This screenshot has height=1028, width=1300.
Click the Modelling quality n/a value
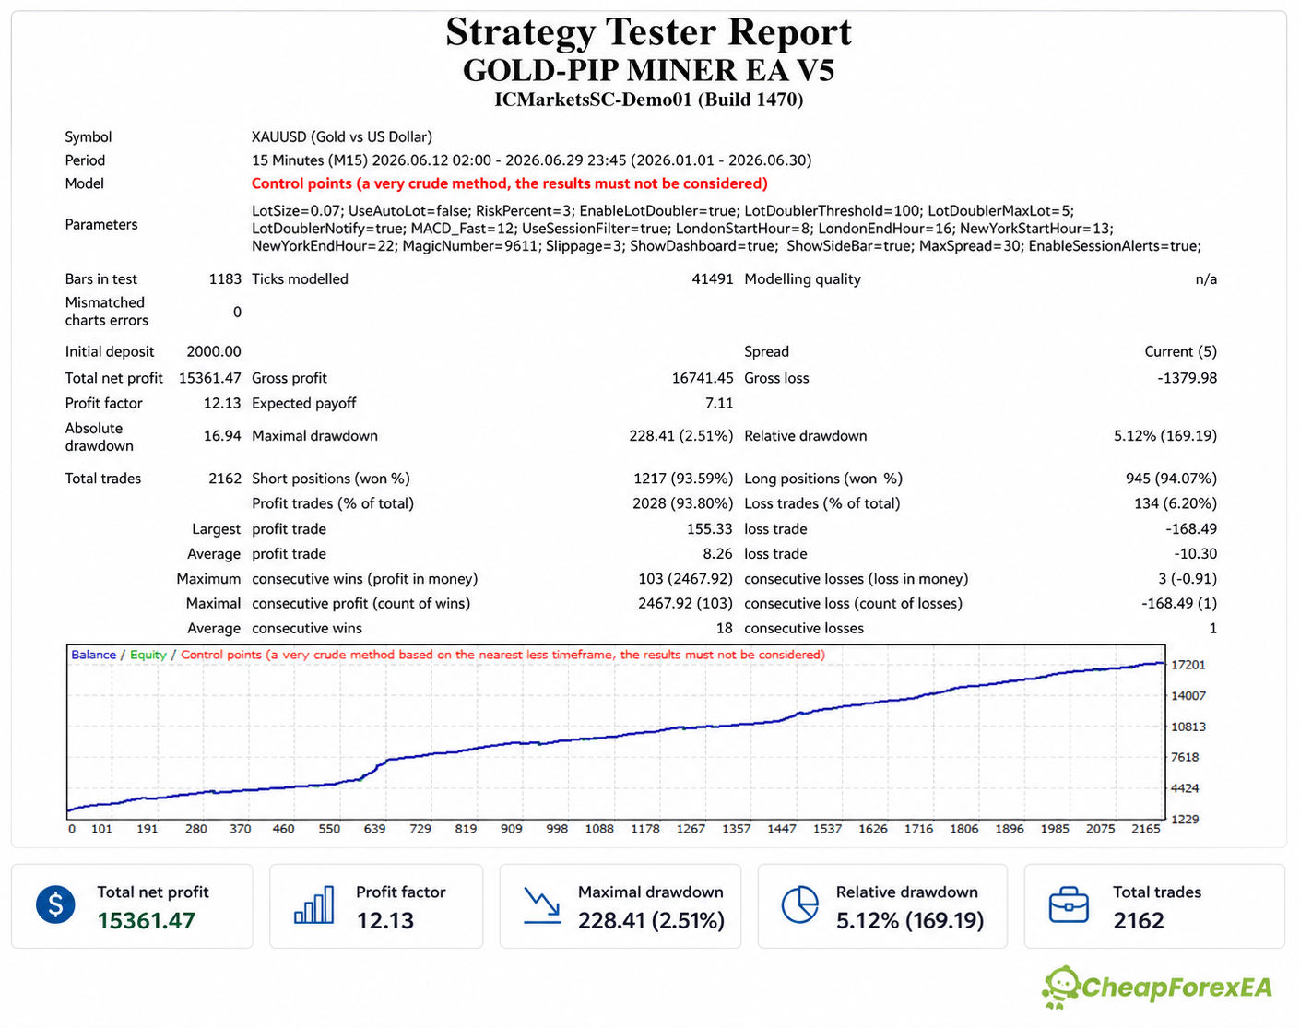pyautogui.click(x=1206, y=279)
